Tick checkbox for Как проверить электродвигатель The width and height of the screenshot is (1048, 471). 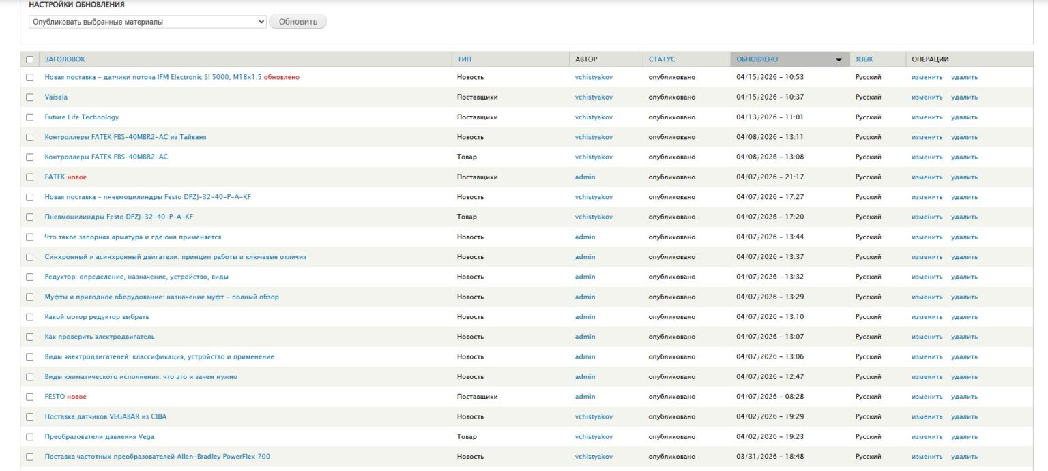point(29,337)
